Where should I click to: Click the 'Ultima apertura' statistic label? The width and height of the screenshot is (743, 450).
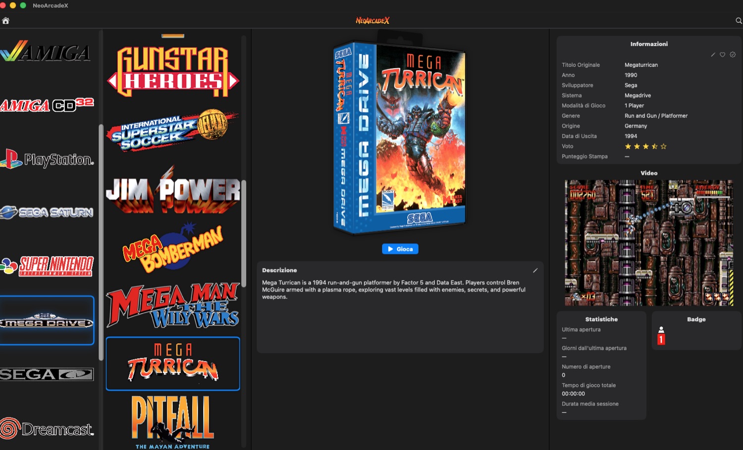581,329
